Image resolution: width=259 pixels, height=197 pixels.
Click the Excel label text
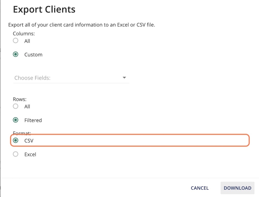[x=30, y=154]
